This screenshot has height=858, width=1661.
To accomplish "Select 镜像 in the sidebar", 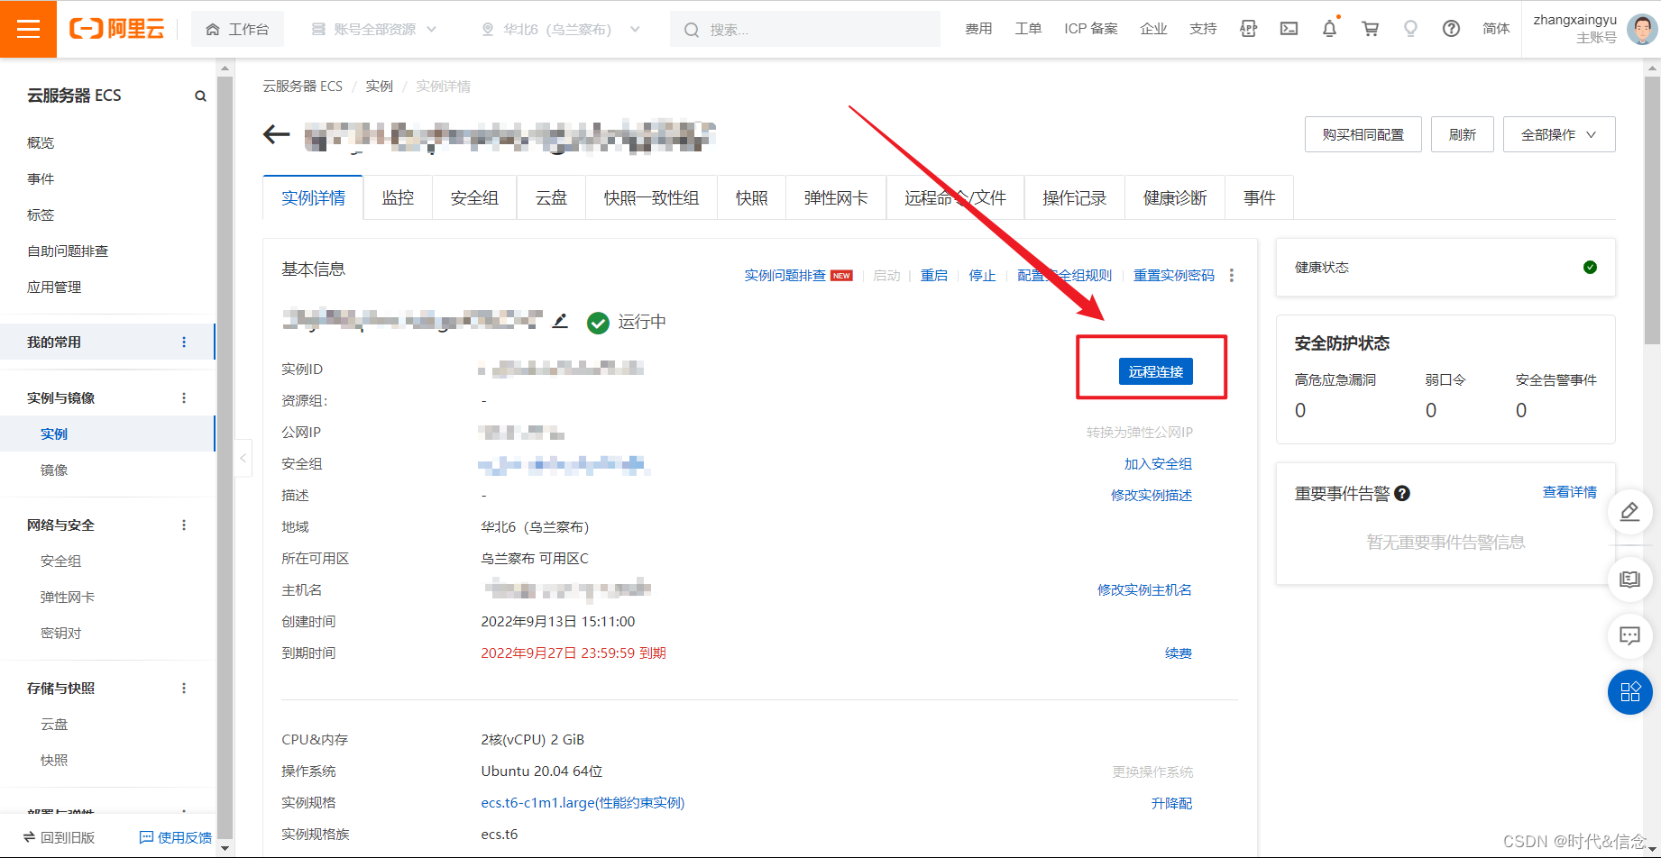I will click(x=54, y=470).
